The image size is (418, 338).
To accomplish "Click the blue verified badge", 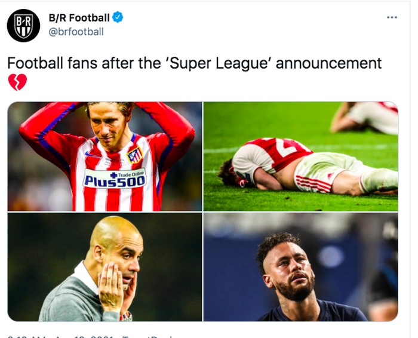I will click(x=118, y=18).
